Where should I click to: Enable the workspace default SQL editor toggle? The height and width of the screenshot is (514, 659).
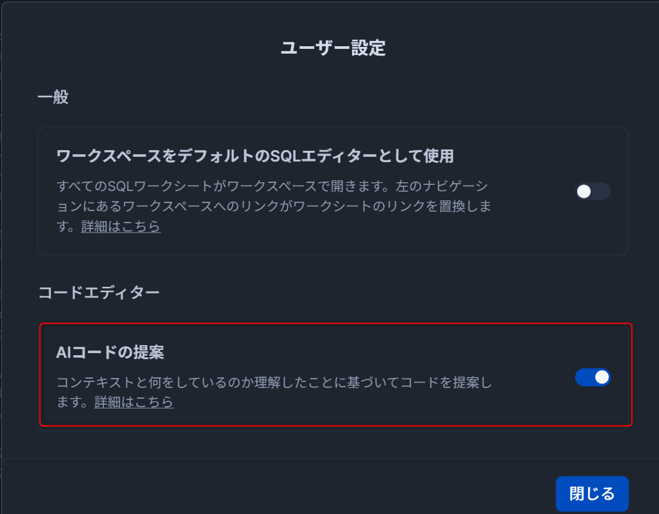(x=593, y=192)
